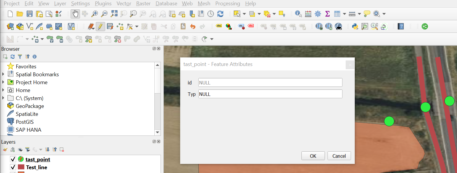Select the Identify Features tool
The height and width of the screenshot is (173, 457).
pyautogui.click(x=298, y=14)
